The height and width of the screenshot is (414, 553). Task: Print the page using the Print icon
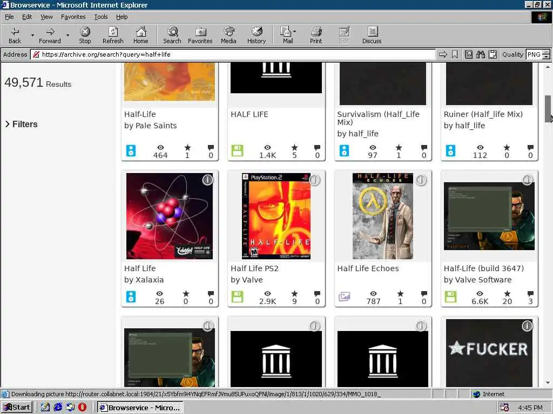(x=316, y=35)
